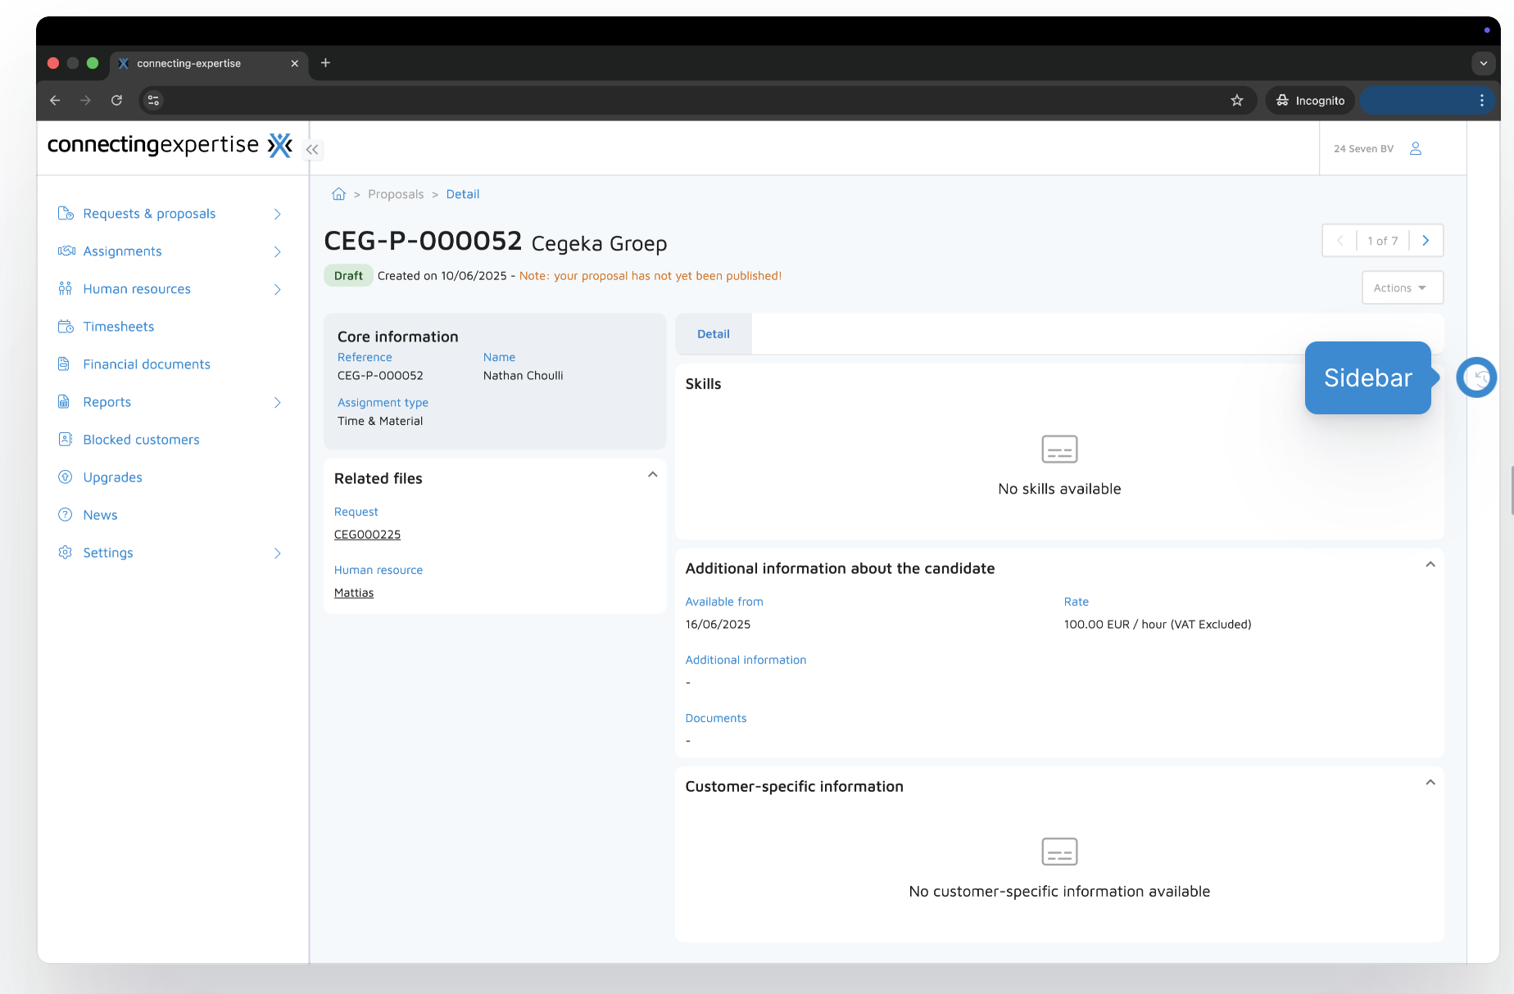1514x994 pixels.
Task: Open the browser three-dot menu
Action: click(1481, 101)
